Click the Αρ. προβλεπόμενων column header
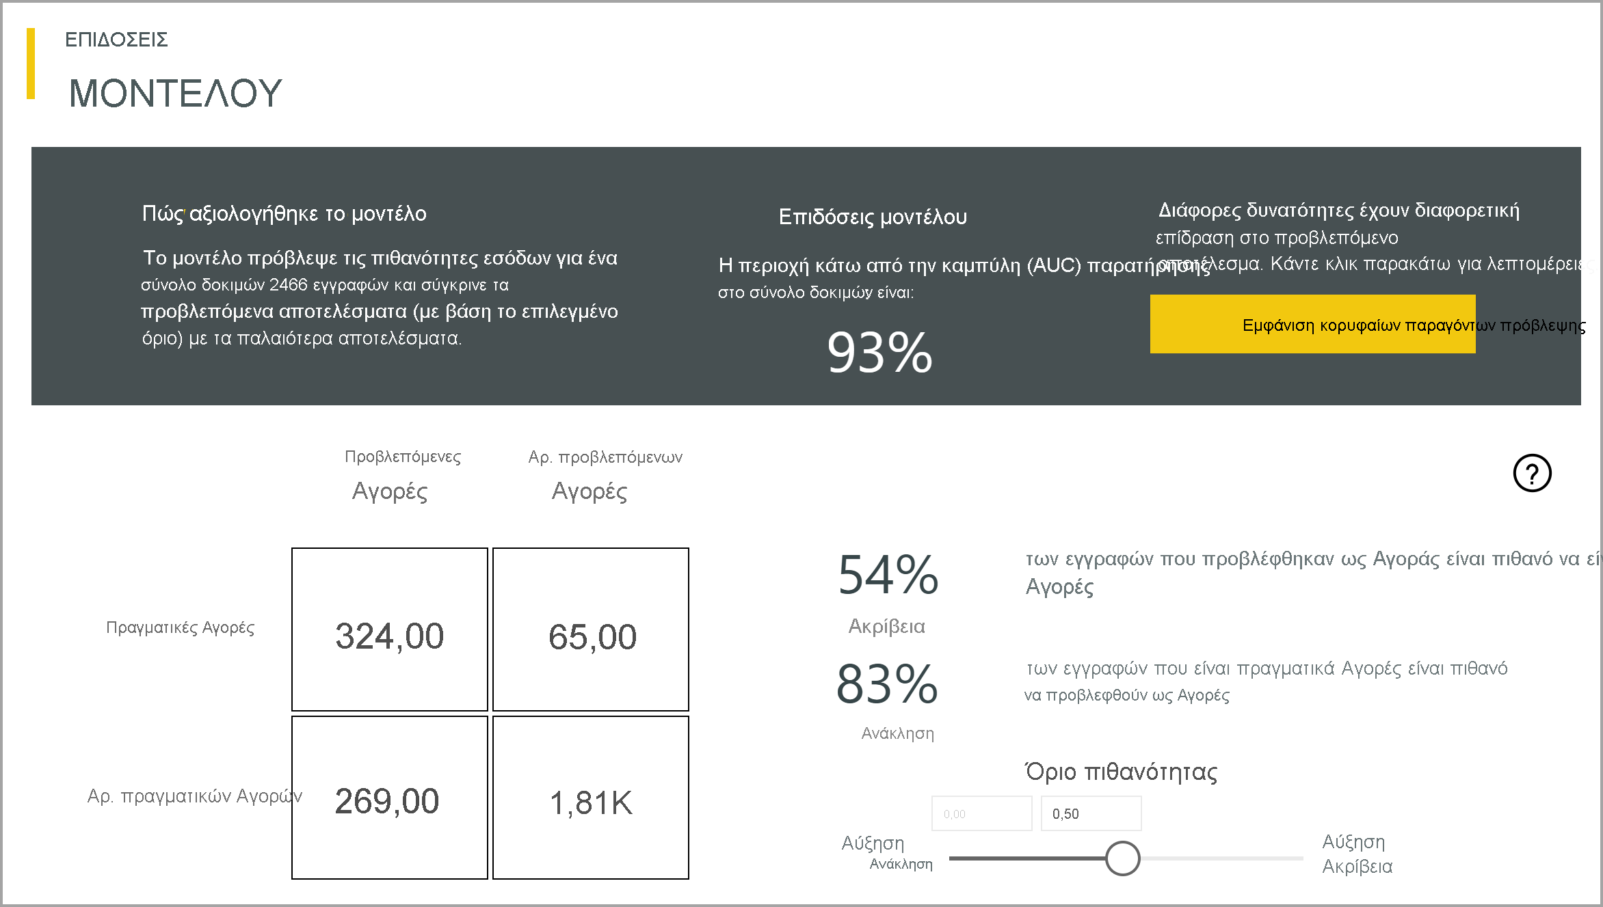The width and height of the screenshot is (1603, 907). (x=605, y=457)
